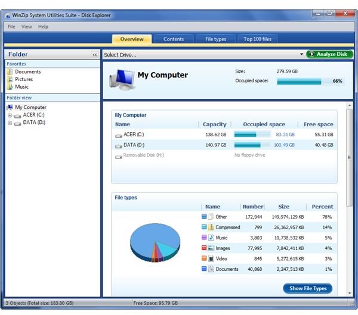Expand the DATA (D:) tree node

point(10,123)
